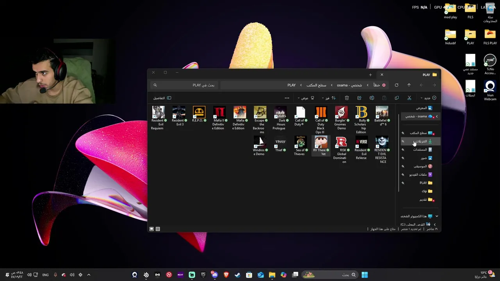The width and height of the screenshot is (500, 281).
Task: Select Burglin' Gnomes Demo shortcut
Action: [x=341, y=118]
